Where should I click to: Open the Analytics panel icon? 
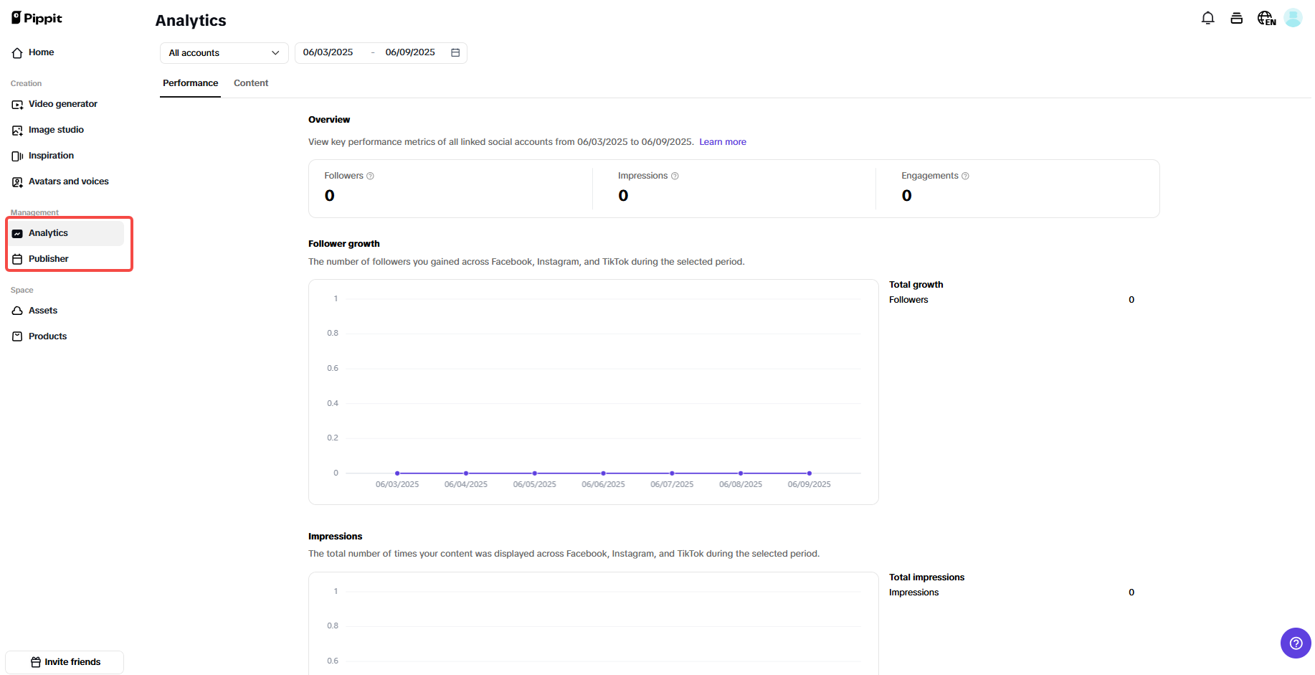pos(17,233)
